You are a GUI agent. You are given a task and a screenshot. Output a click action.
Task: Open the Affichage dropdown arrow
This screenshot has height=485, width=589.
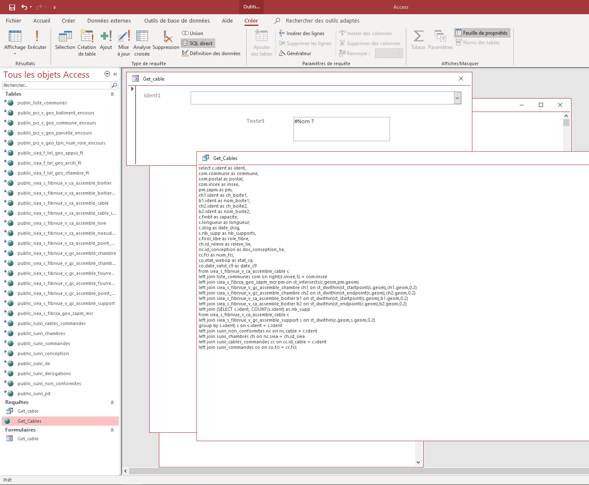[x=15, y=54]
